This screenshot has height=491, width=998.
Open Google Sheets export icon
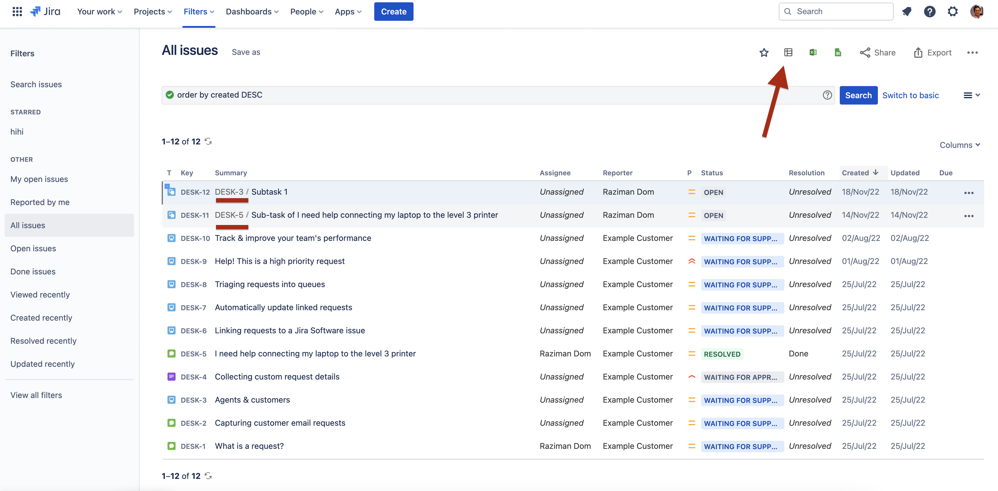pyautogui.click(x=838, y=52)
